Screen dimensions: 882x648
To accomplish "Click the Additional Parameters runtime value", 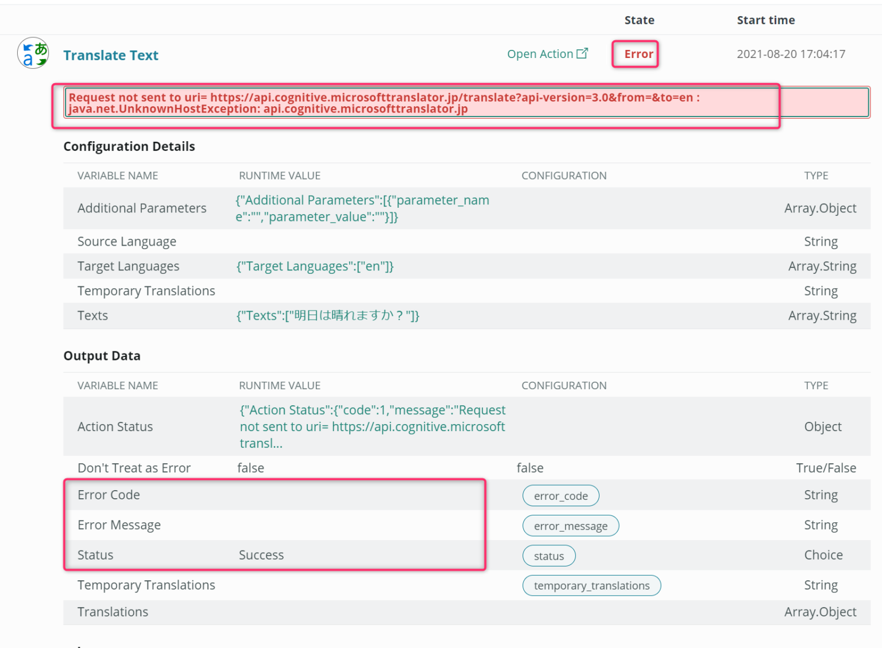I will [x=362, y=208].
